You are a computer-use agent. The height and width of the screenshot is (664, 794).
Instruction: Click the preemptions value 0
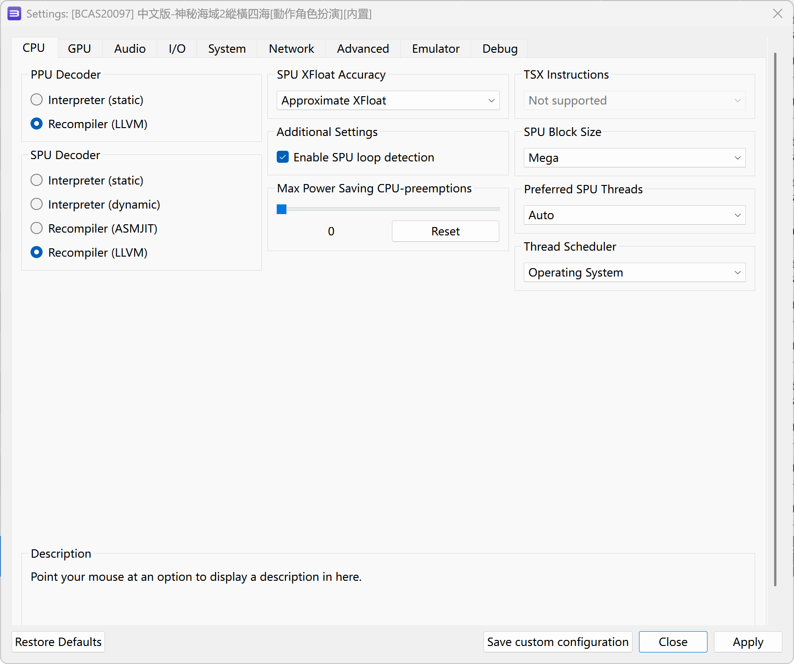(331, 231)
